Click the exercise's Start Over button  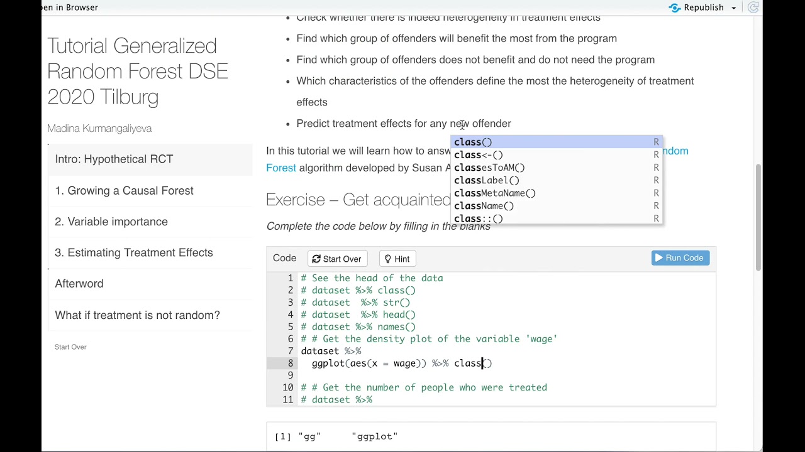tap(337, 259)
